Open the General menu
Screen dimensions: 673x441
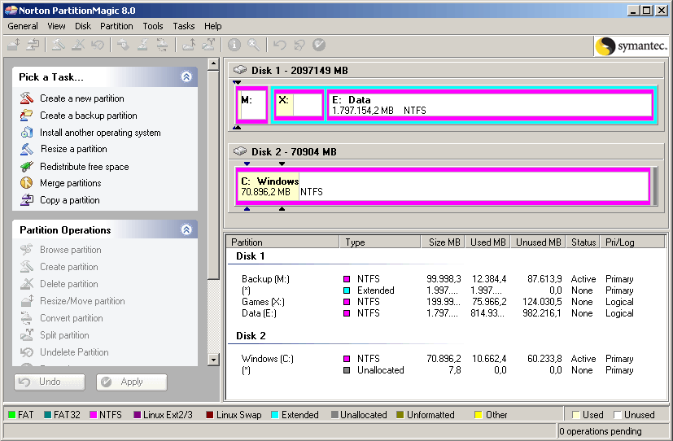[x=23, y=26]
